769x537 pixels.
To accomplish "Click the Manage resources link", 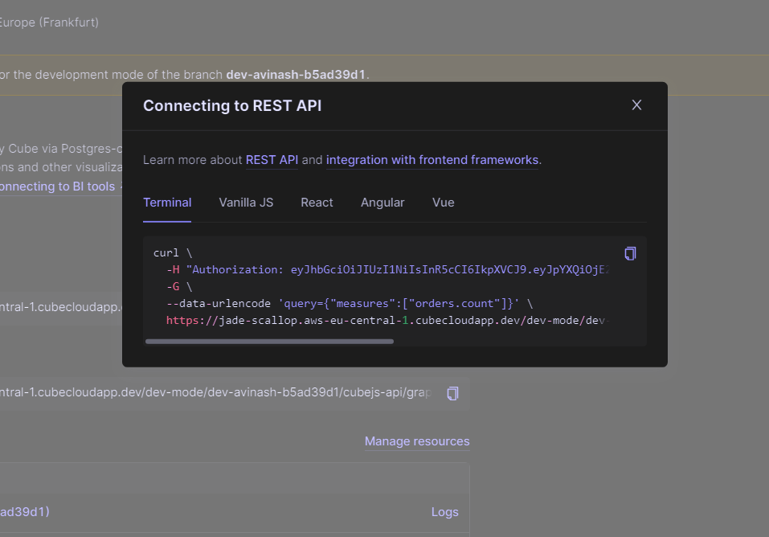I will pyautogui.click(x=416, y=441).
